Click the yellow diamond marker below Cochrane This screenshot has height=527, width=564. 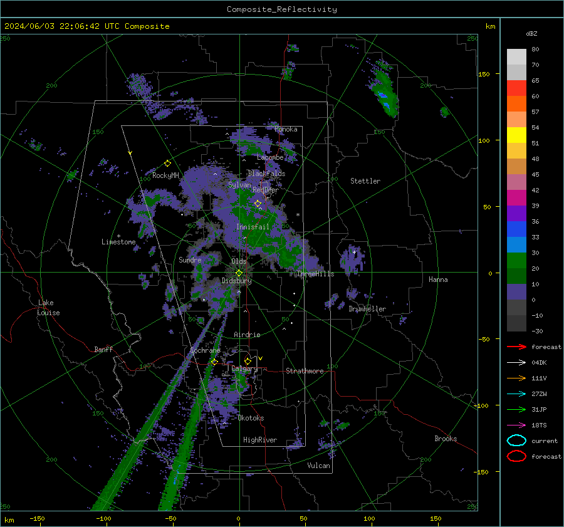click(214, 362)
